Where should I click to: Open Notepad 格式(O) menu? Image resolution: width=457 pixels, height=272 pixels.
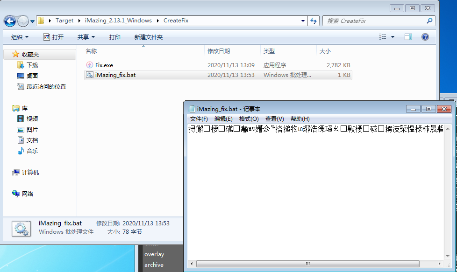point(249,119)
